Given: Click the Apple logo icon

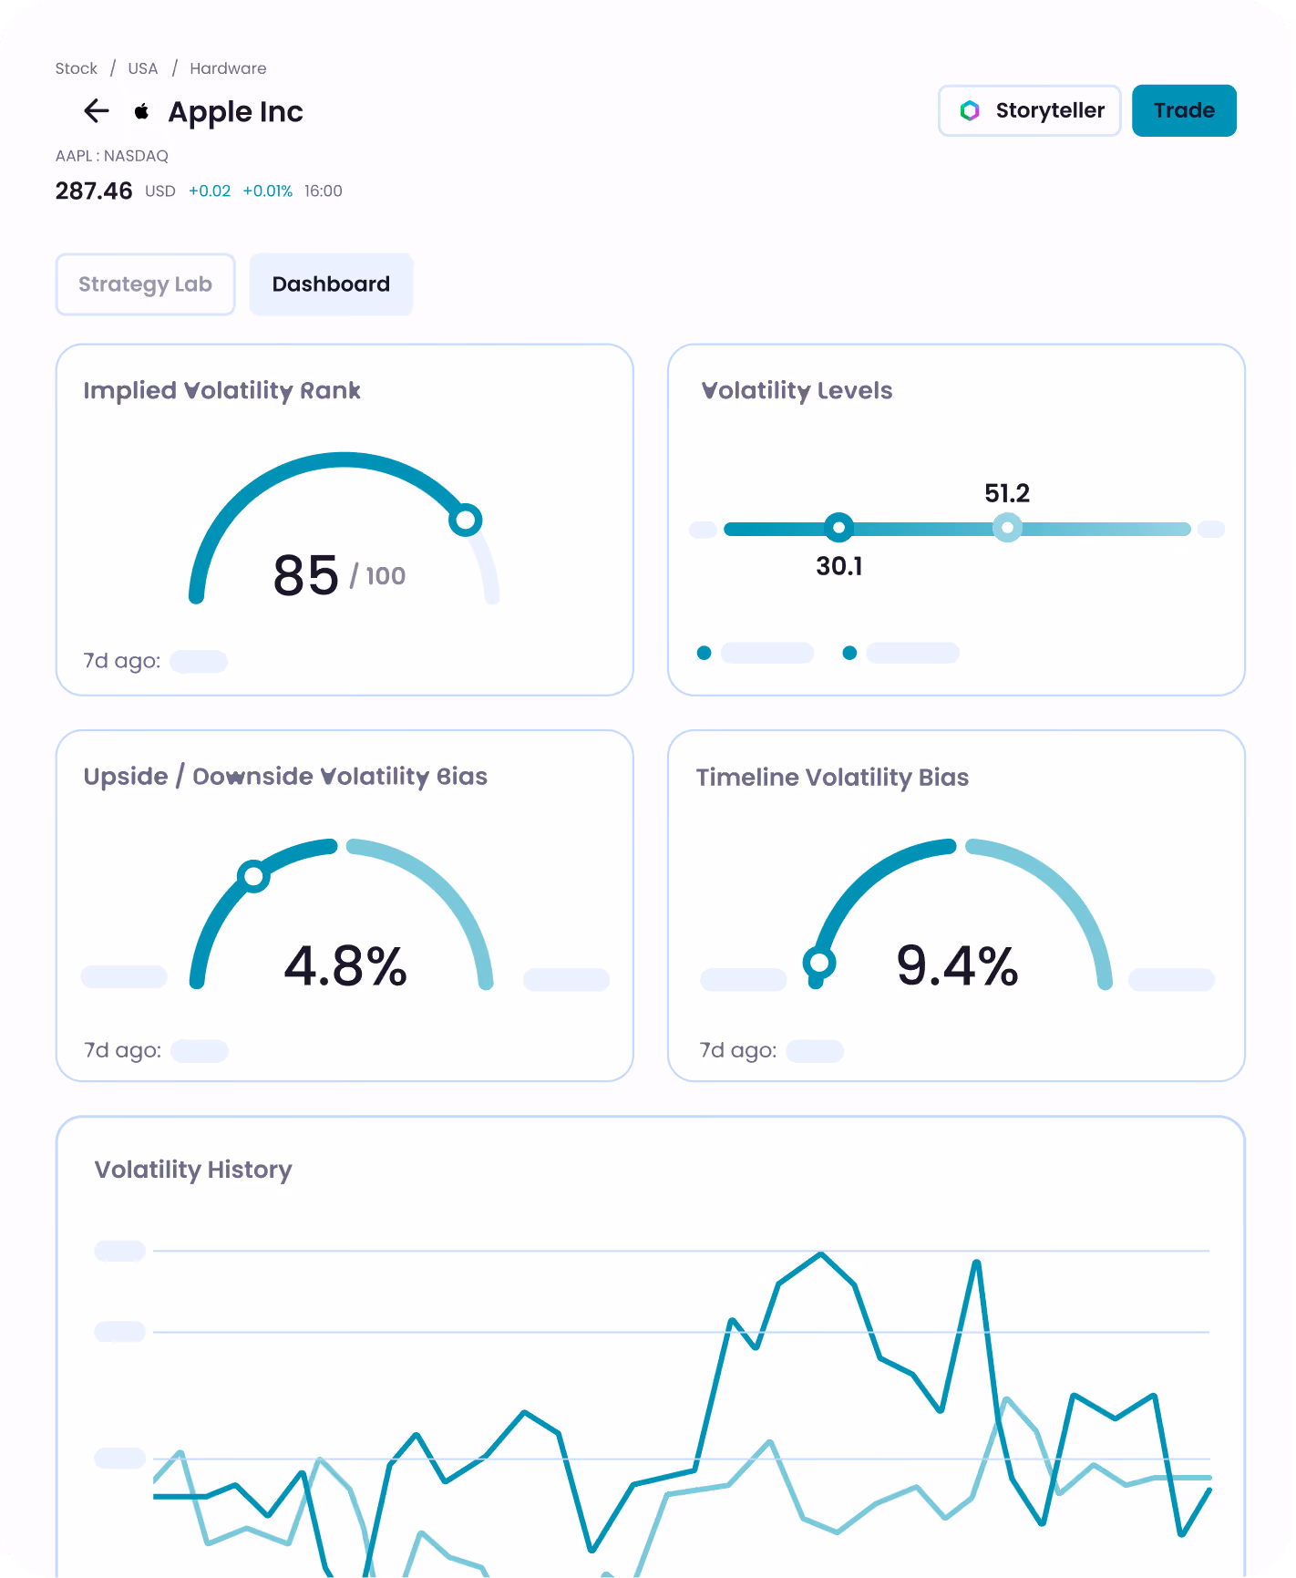Looking at the screenshot, I should [x=141, y=111].
